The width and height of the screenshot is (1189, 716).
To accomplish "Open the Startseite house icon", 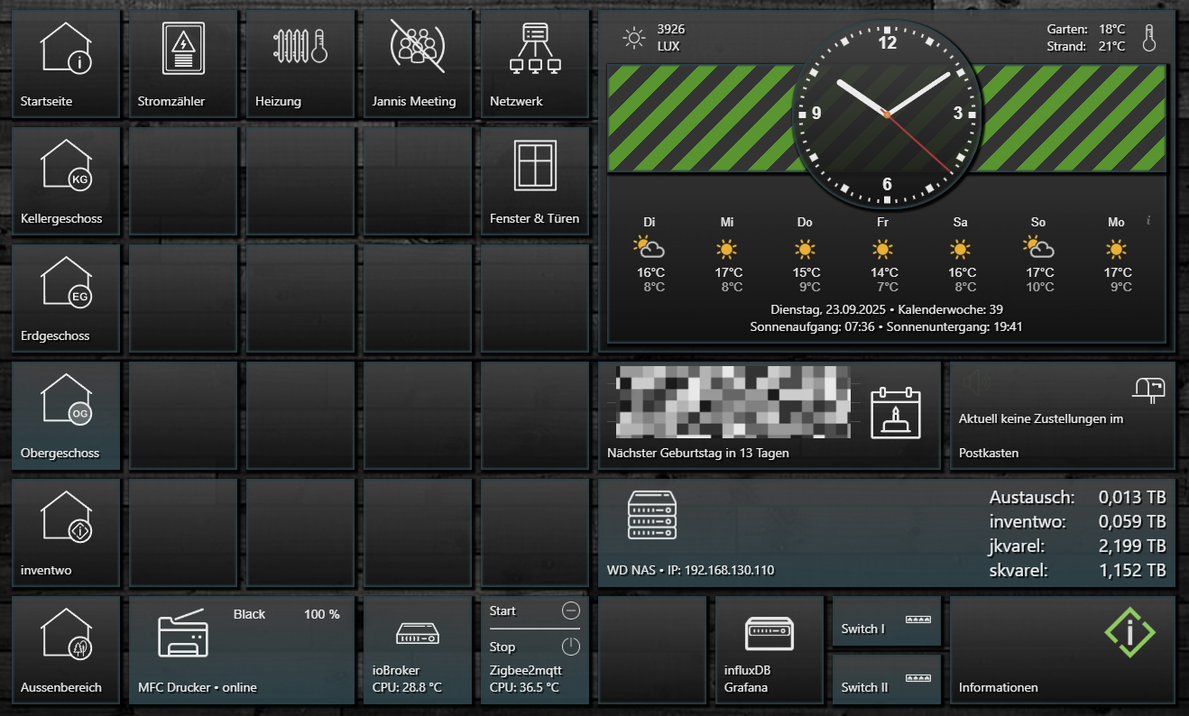I will (x=66, y=47).
